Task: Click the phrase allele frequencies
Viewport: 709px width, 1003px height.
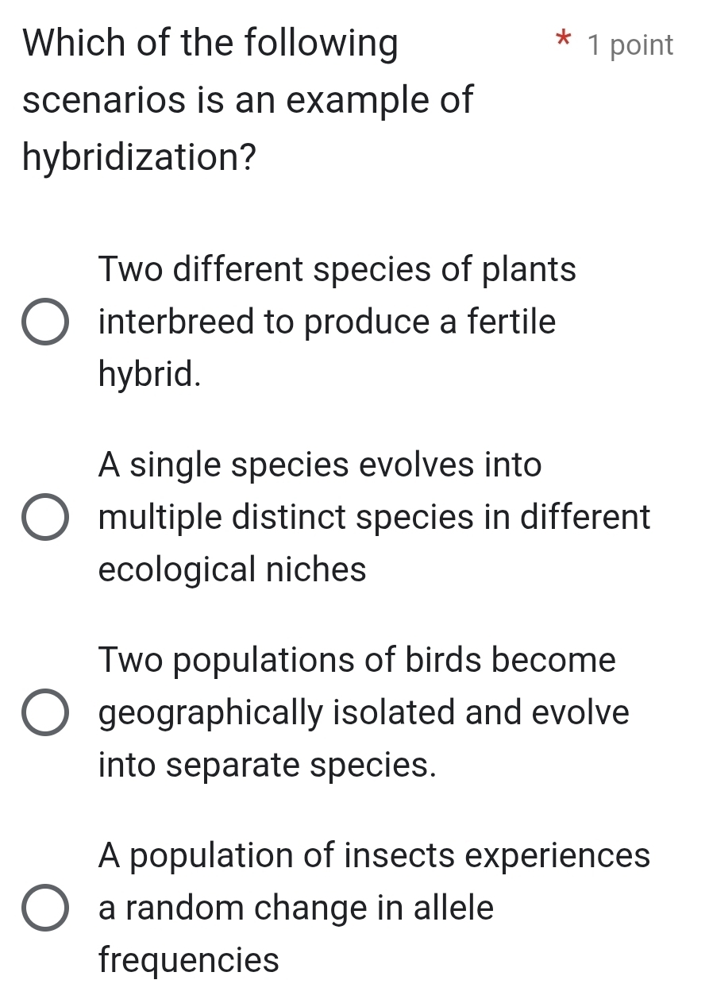Action: click(187, 961)
